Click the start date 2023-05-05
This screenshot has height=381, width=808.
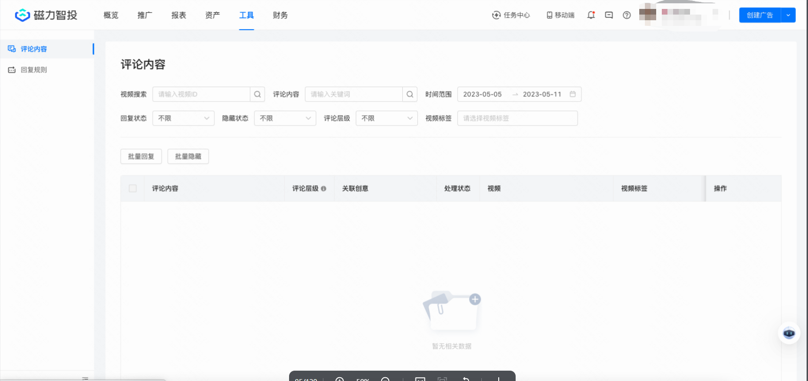point(482,94)
